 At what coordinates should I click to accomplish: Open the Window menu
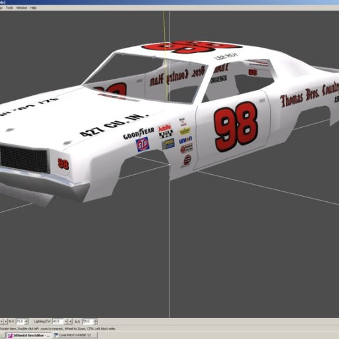22,8
